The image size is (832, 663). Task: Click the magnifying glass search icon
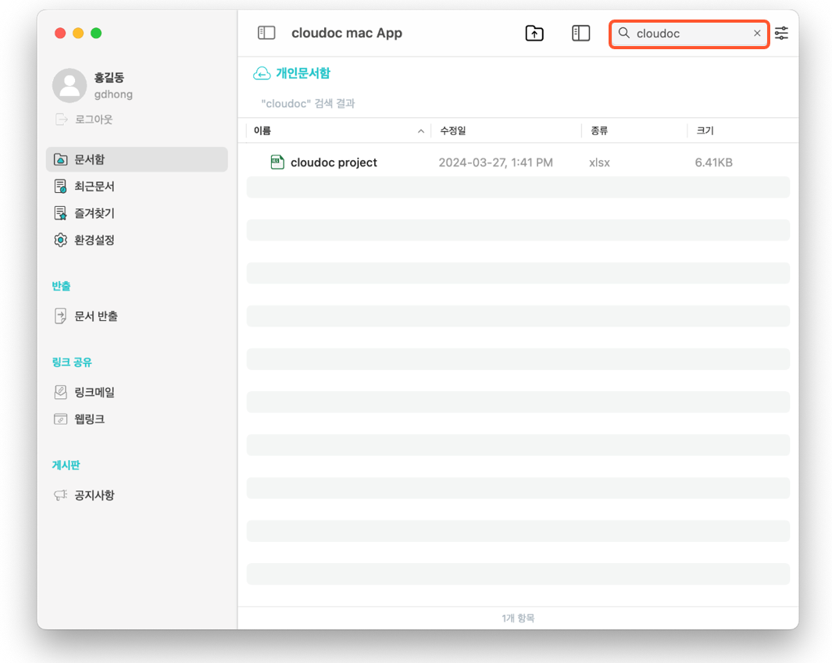624,33
